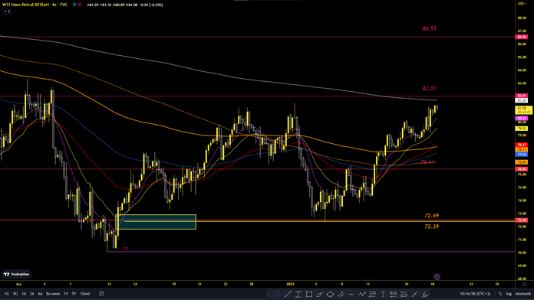534x300 pixels.
Task: Click the Bu sene range button
Action: [x=53, y=294]
